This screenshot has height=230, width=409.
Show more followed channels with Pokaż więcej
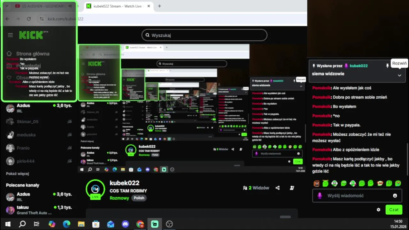[18, 174]
